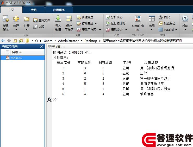Create a new script with 新建脚本 icon
This screenshot has width=193, height=147.
coord(6,19)
